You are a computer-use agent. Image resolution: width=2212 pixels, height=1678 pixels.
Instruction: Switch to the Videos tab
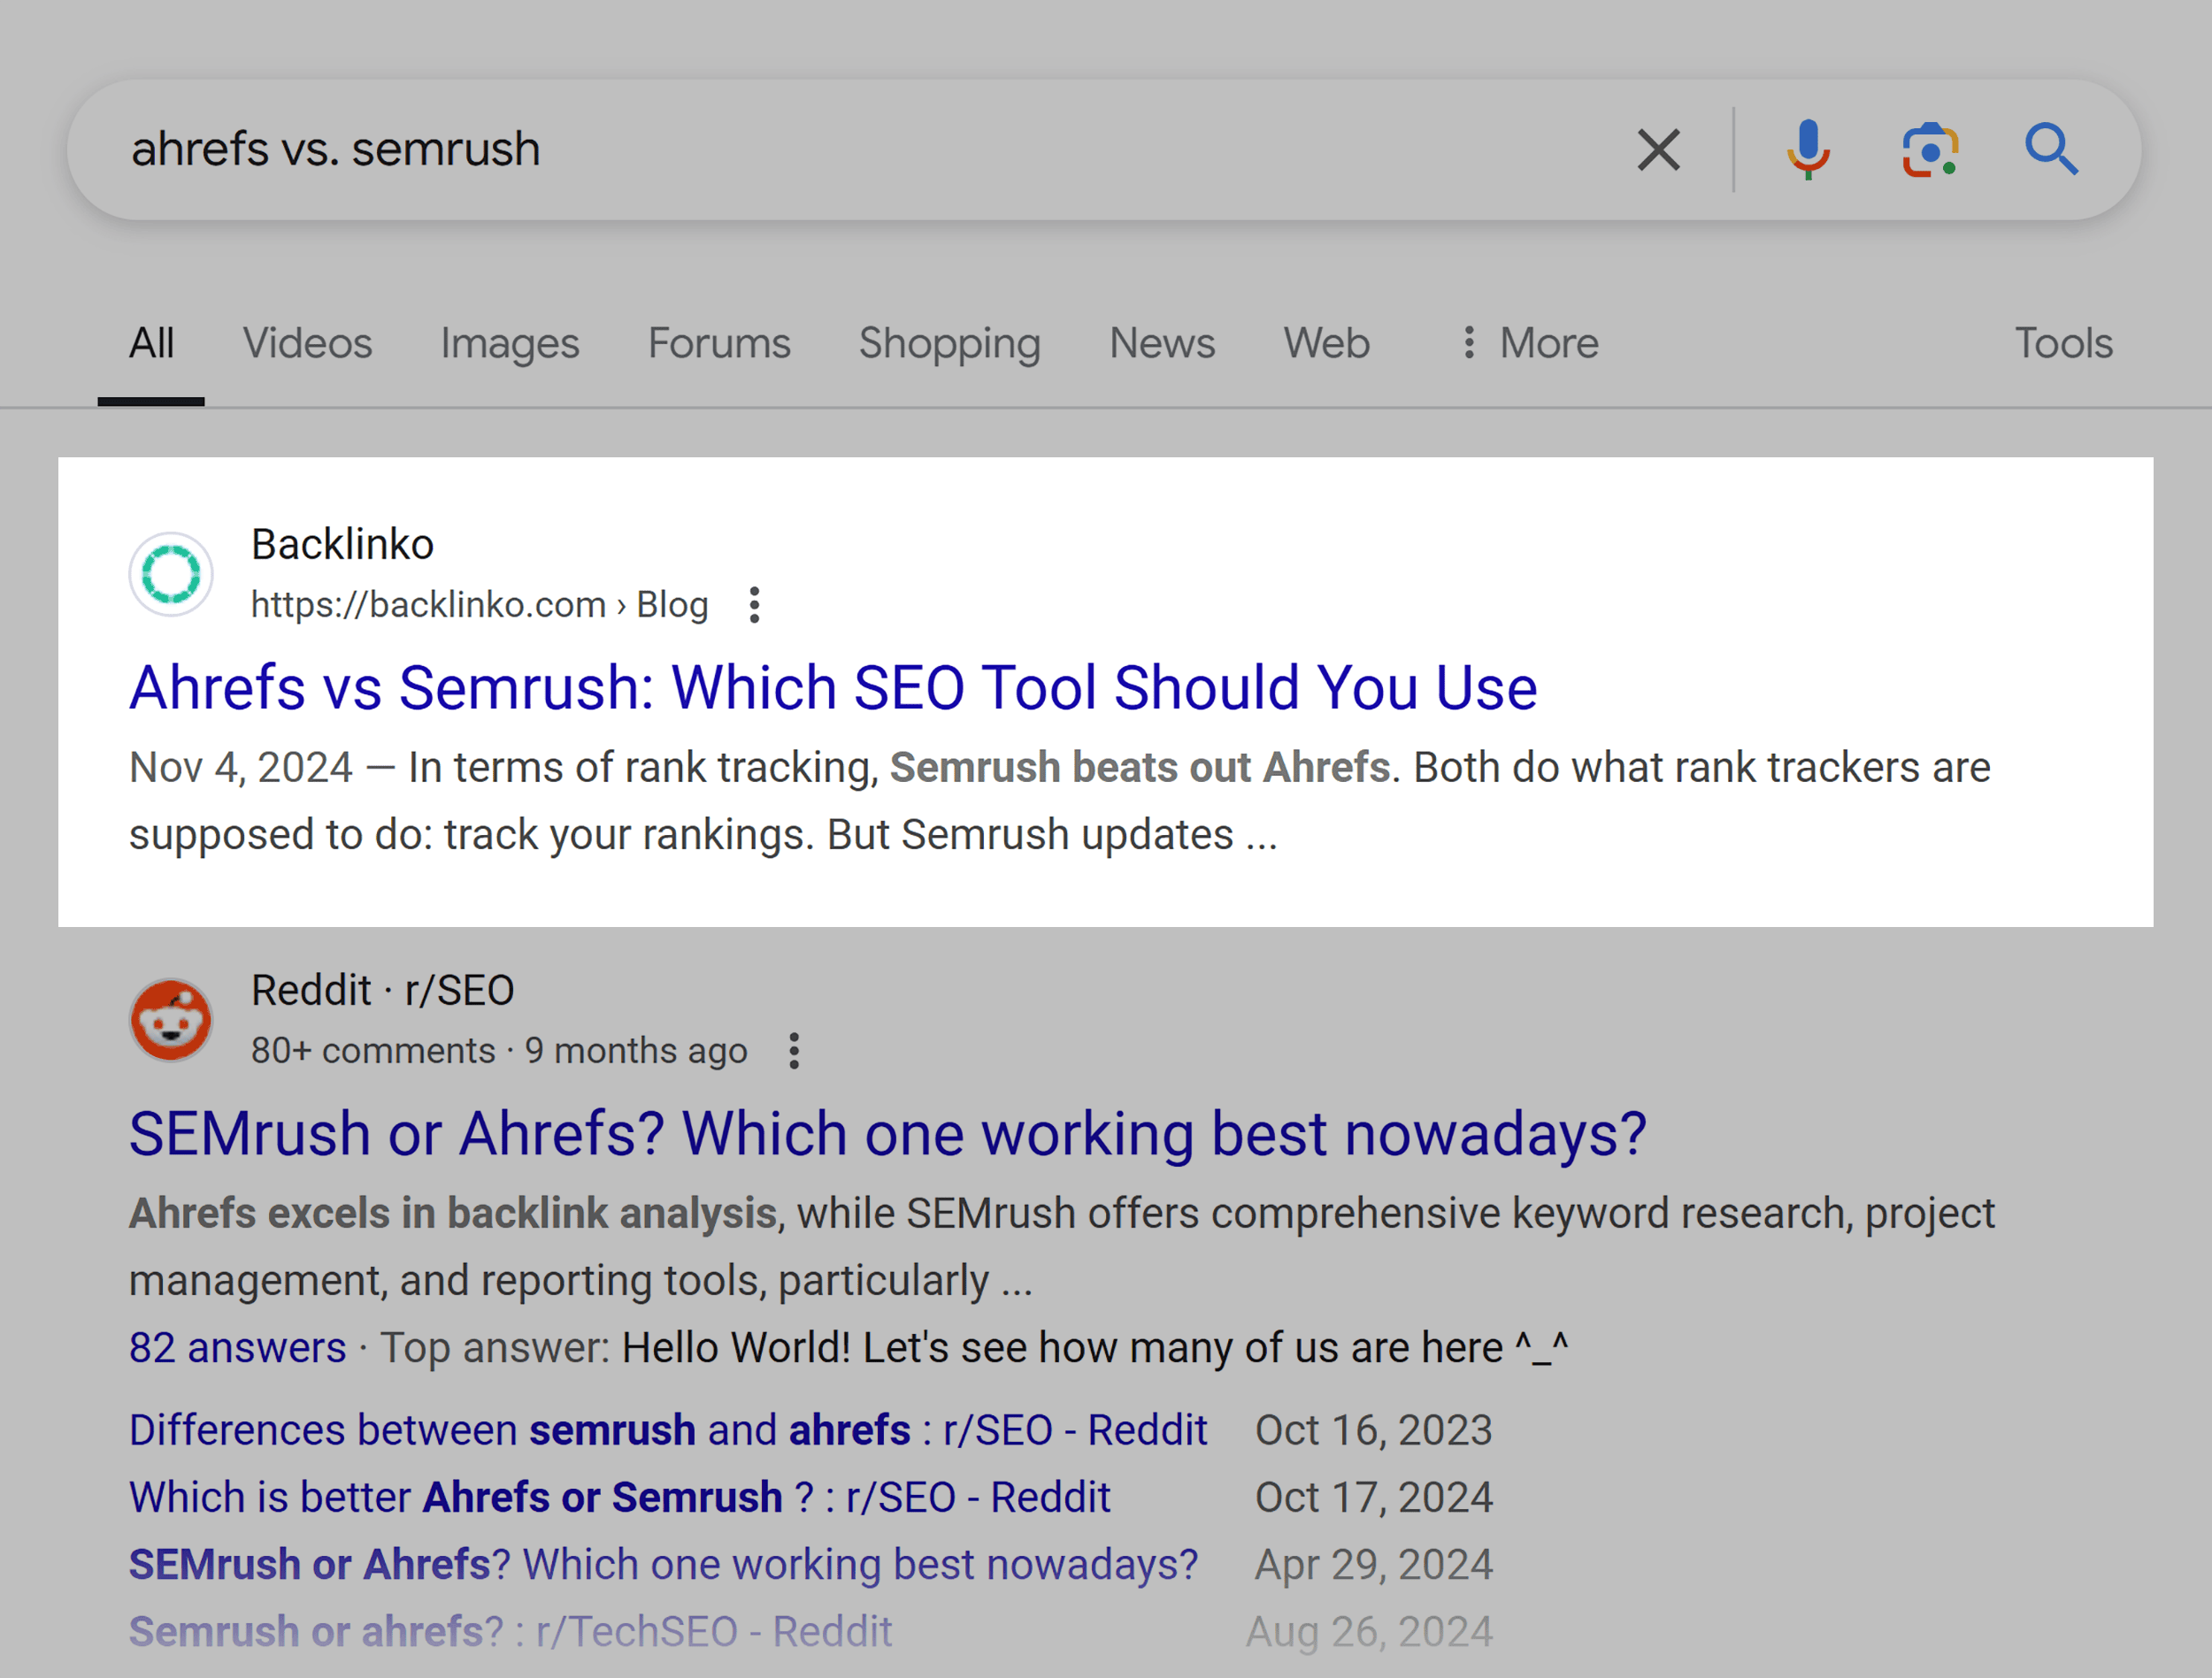point(308,344)
